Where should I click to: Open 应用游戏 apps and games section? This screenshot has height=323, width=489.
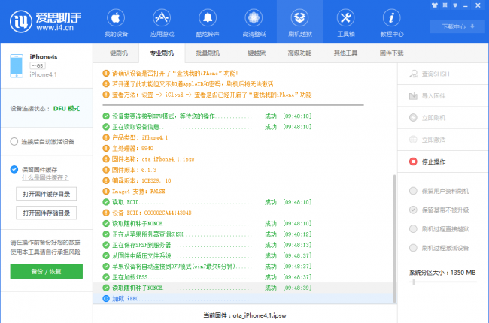click(x=162, y=23)
